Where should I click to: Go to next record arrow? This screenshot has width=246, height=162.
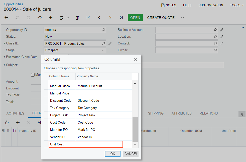[x=110, y=18]
